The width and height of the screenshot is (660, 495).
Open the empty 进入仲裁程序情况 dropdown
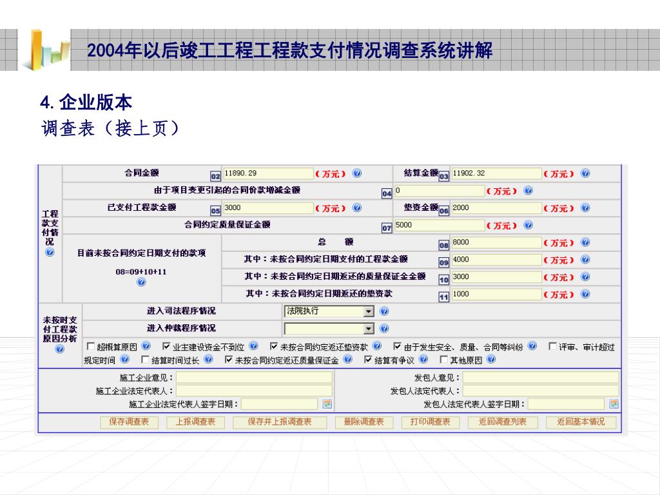(x=329, y=329)
